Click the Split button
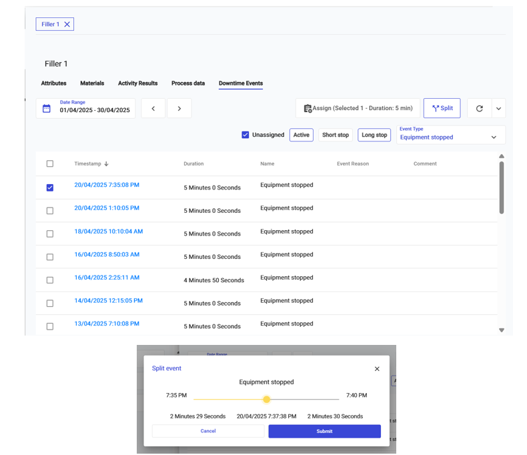Image resolution: width=527 pixels, height=455 pixels. coord(442,109)
